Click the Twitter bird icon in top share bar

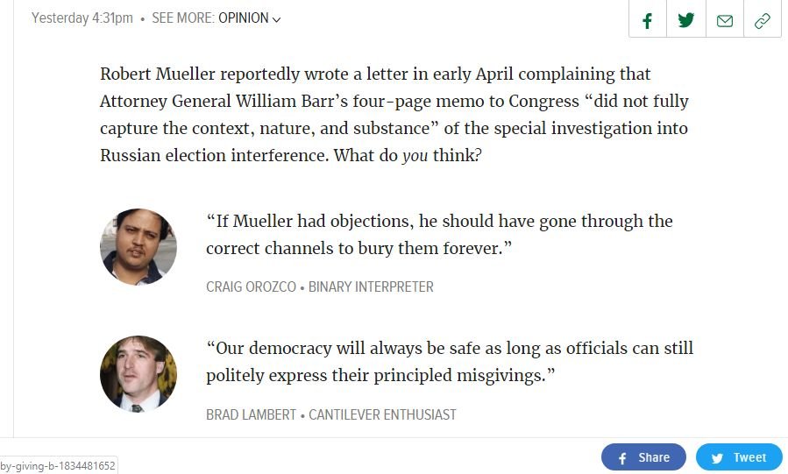[x=686, y=21]
